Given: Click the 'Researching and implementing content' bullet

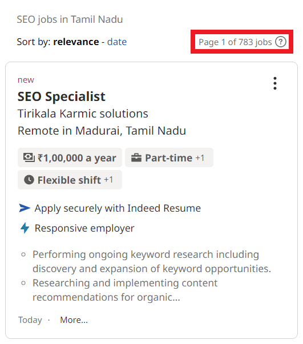Looking at the screenshot, I should [x=125, y=290].
